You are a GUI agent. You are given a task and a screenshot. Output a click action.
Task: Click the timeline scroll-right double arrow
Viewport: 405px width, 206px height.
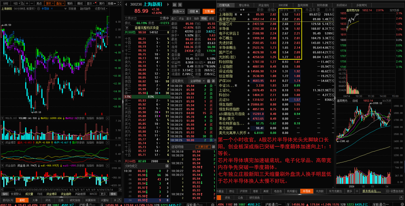[x=120, y=190]
